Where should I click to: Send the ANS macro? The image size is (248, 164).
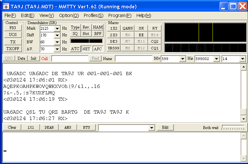(x=68, y=127)
